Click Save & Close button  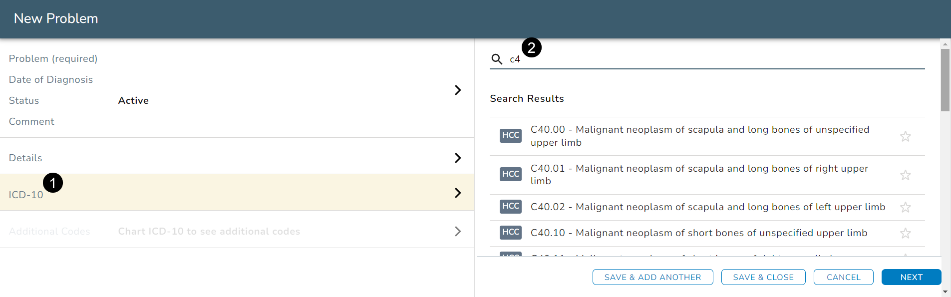point(763,277)
